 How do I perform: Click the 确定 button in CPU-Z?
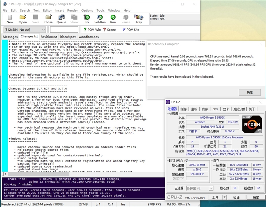(256, 197)
